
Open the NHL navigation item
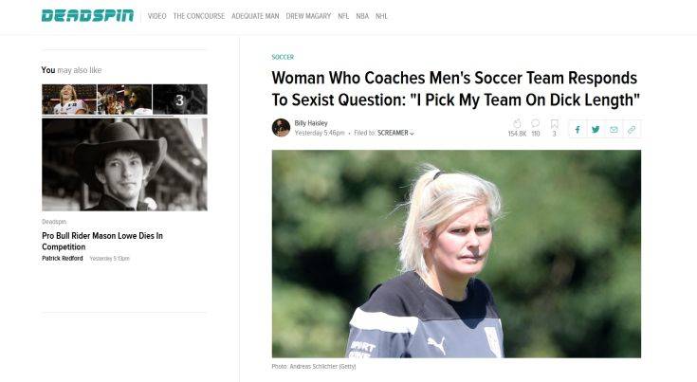pyautogui.click(x=381, y=16)
